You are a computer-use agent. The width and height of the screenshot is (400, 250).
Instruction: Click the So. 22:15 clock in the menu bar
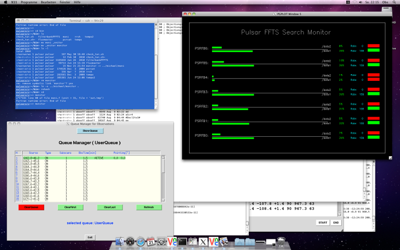(x=372, y=2)
